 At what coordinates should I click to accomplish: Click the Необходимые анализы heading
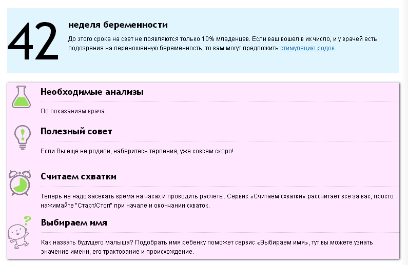coord(92,92)
